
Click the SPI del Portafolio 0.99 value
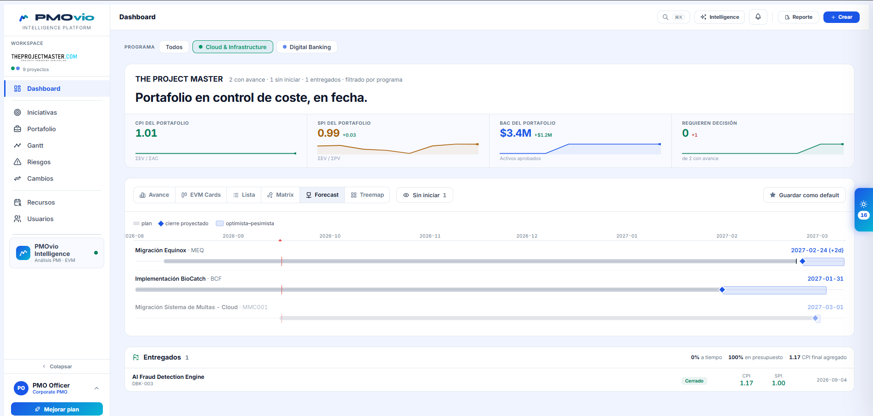(328, 133)
